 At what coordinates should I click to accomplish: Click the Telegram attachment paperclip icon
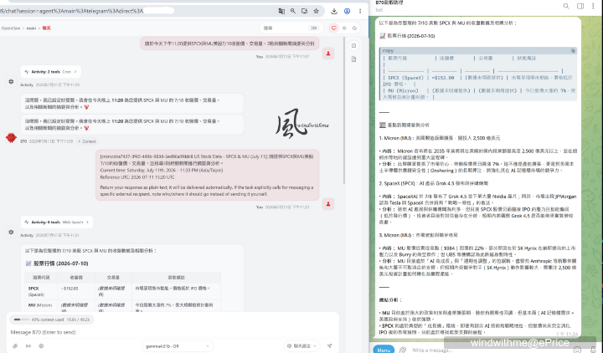403,350
